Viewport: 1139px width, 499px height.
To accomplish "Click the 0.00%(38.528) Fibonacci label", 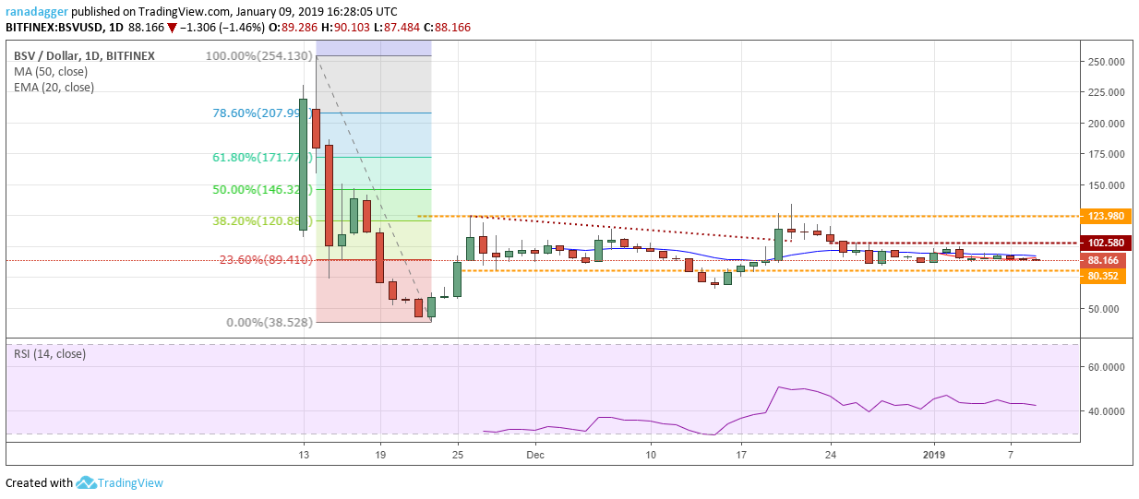I will point(270,322).
